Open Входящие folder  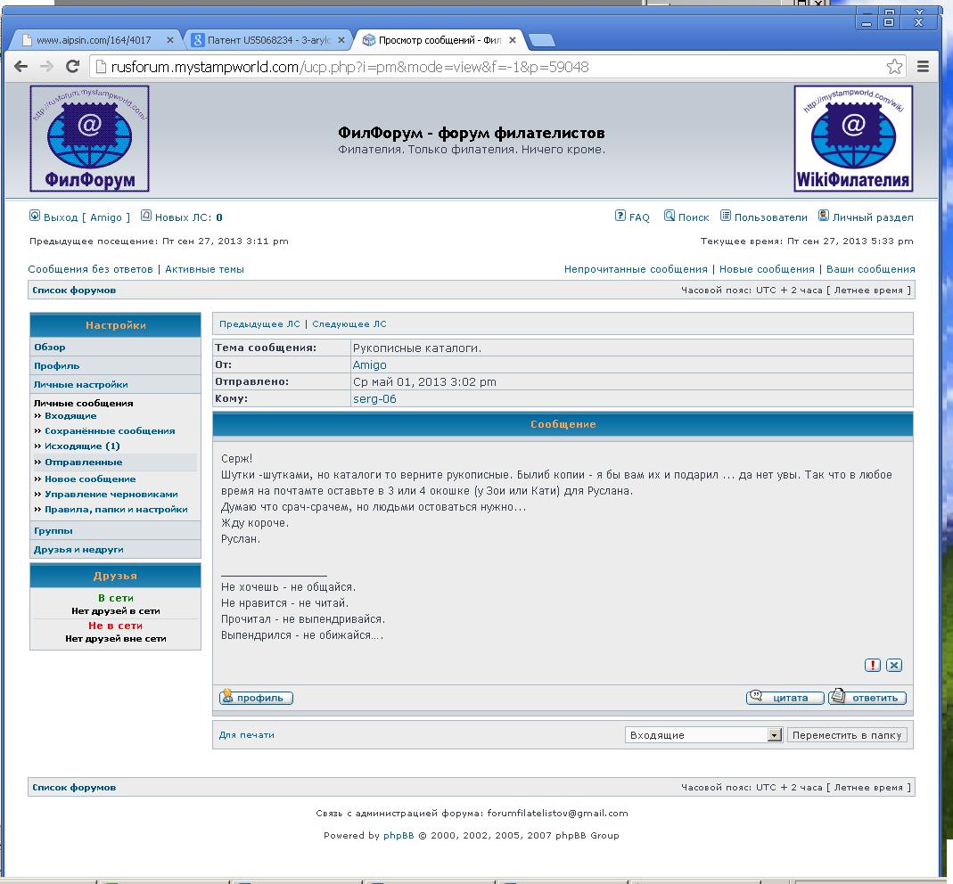click(x=70, y=416)
